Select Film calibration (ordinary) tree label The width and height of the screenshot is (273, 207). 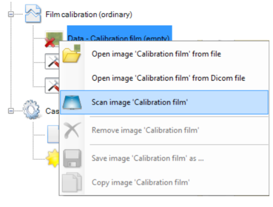pos(89,14)
